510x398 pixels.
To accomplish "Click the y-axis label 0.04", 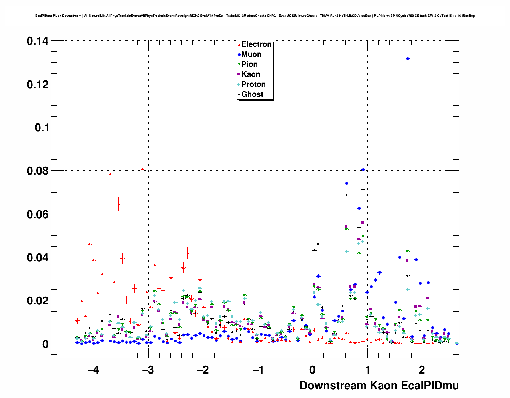I will click(x=38, y=257).
